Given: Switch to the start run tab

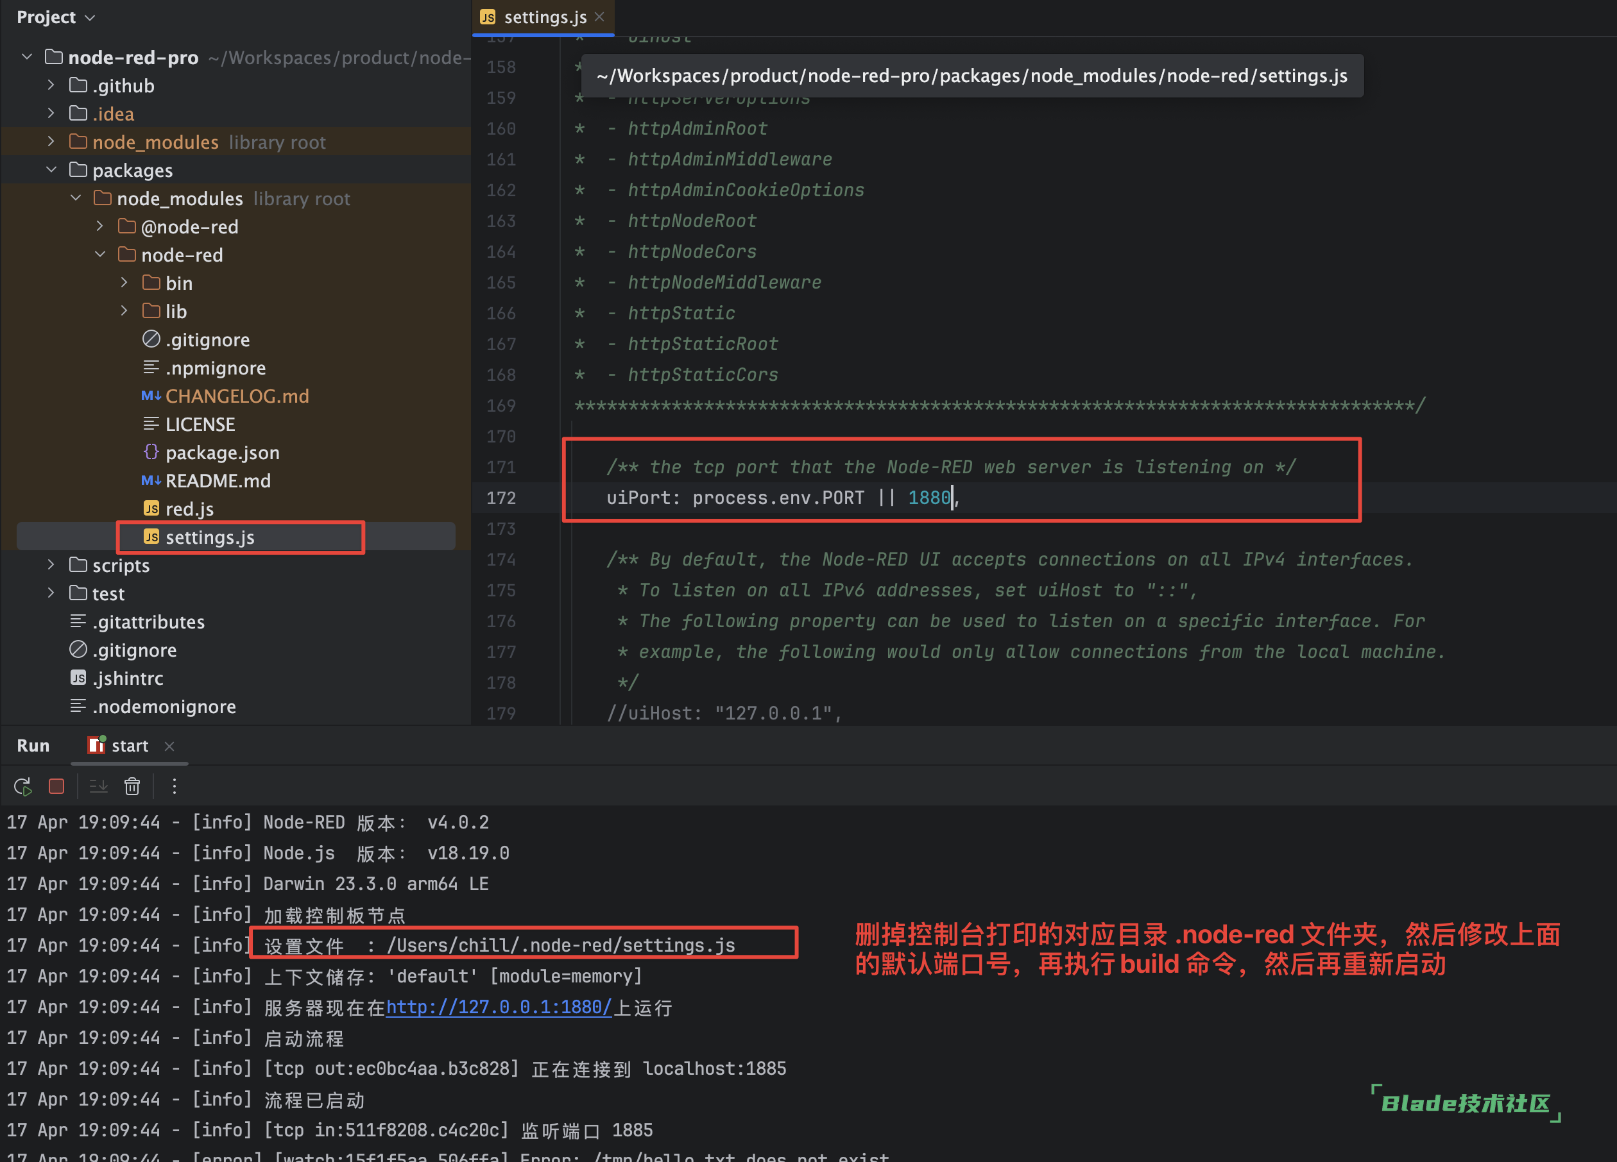Looking at the screenshot, I should 130,746.
